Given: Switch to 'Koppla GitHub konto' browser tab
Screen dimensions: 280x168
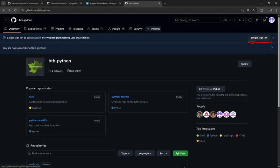Looking at the screenshot, I should point(103,3).
